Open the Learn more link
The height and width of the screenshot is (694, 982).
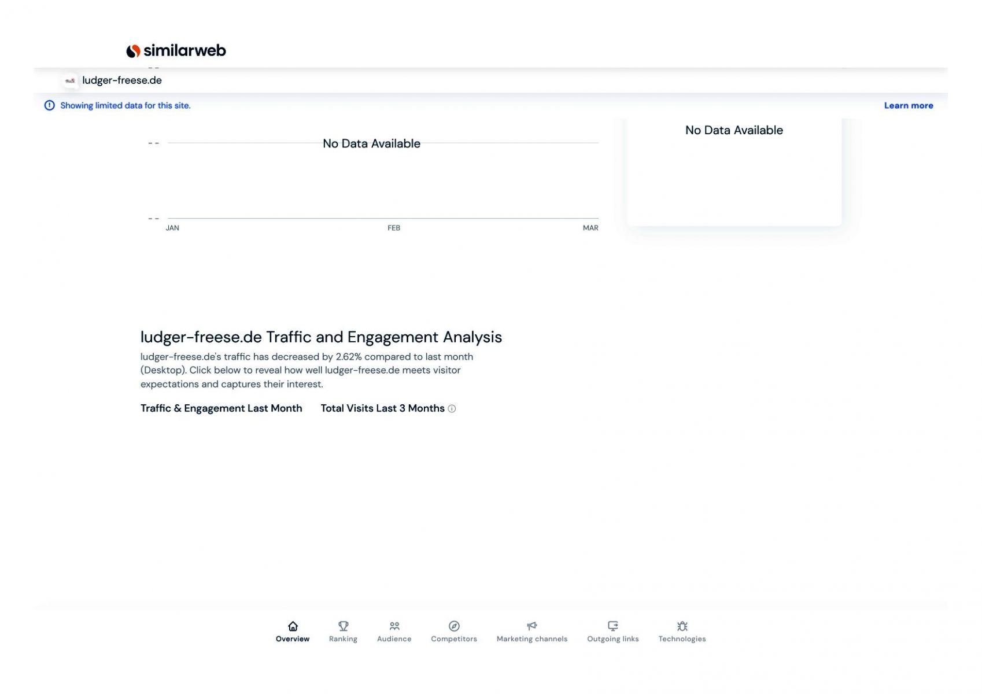coord(908,105)
